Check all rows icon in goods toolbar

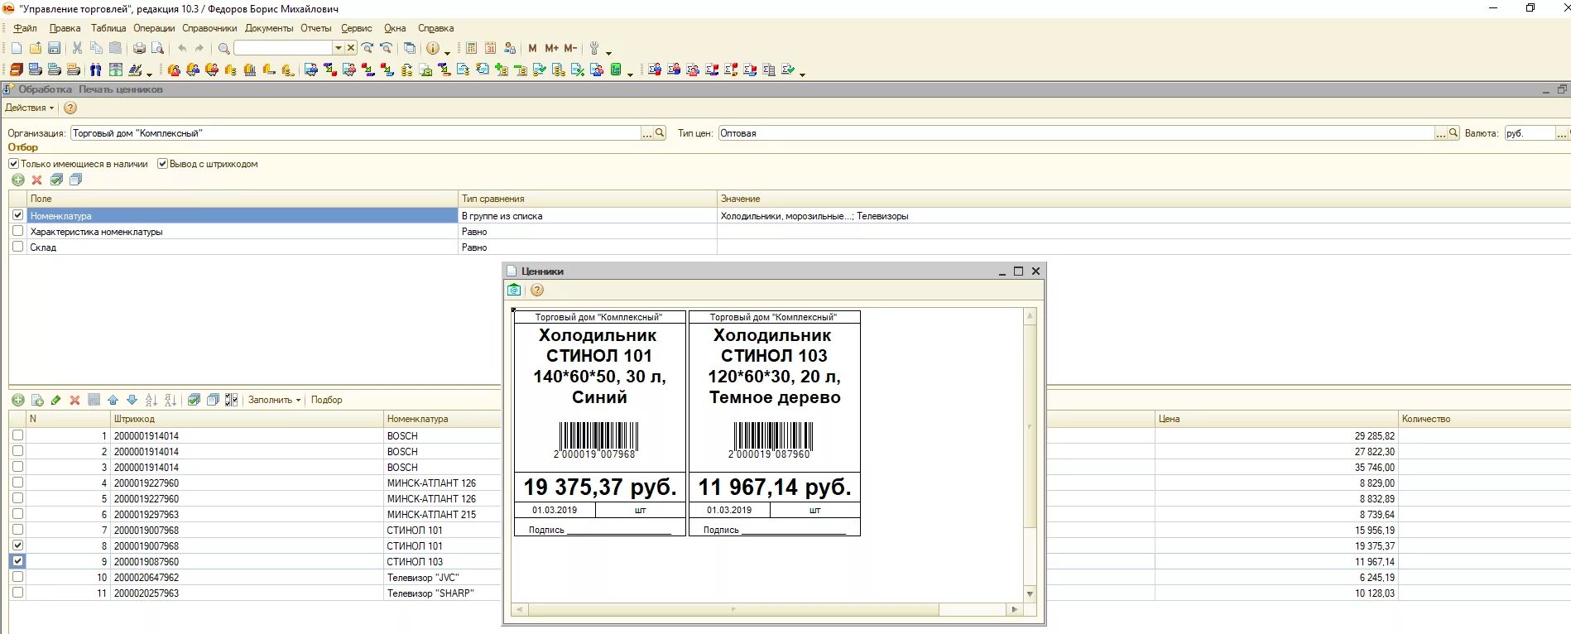pyautogui.click(x=194, y=400)
